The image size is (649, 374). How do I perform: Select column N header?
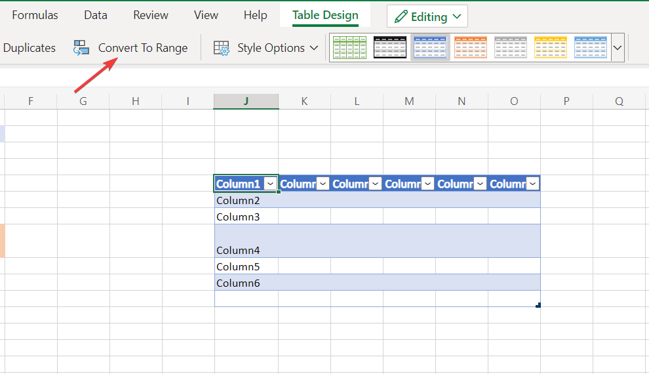click(x=462, y=101)
